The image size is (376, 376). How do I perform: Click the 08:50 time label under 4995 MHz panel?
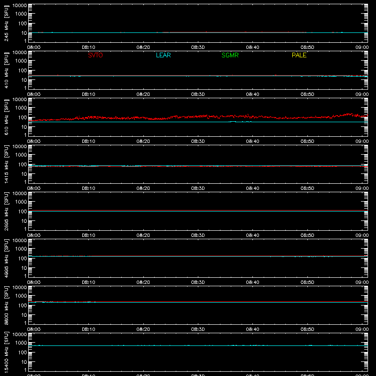[x=307, y=282]
